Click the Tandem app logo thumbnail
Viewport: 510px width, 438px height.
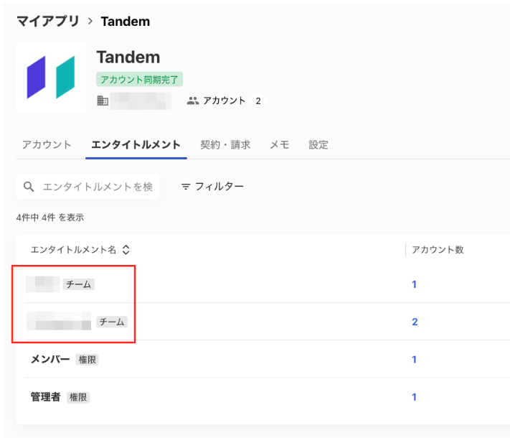(51, 77)
